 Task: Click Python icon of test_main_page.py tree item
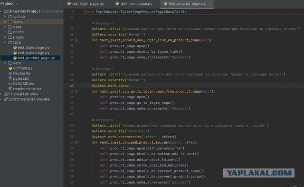pyautogui.click(x=15, y=53)
